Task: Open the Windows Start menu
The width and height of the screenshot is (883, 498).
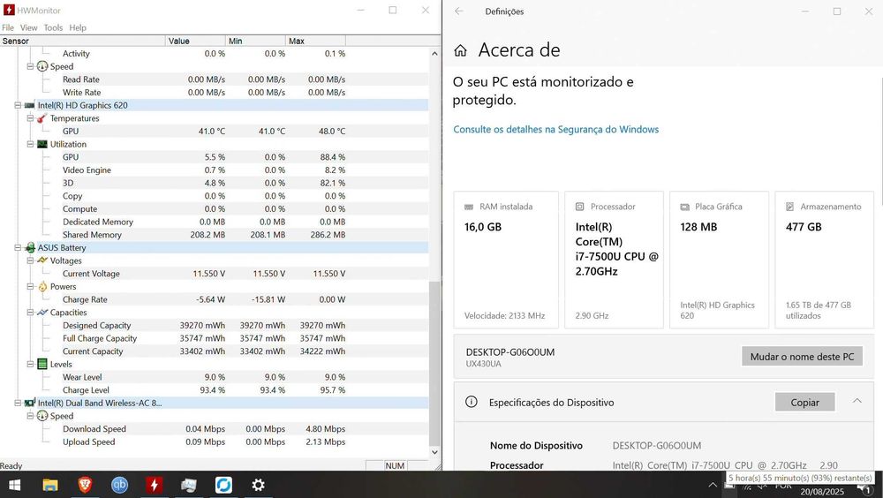Action: 15,485
